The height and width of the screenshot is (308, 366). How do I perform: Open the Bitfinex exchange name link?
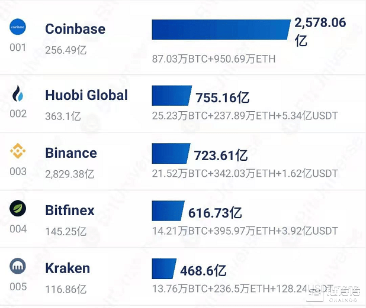(70, 210)
